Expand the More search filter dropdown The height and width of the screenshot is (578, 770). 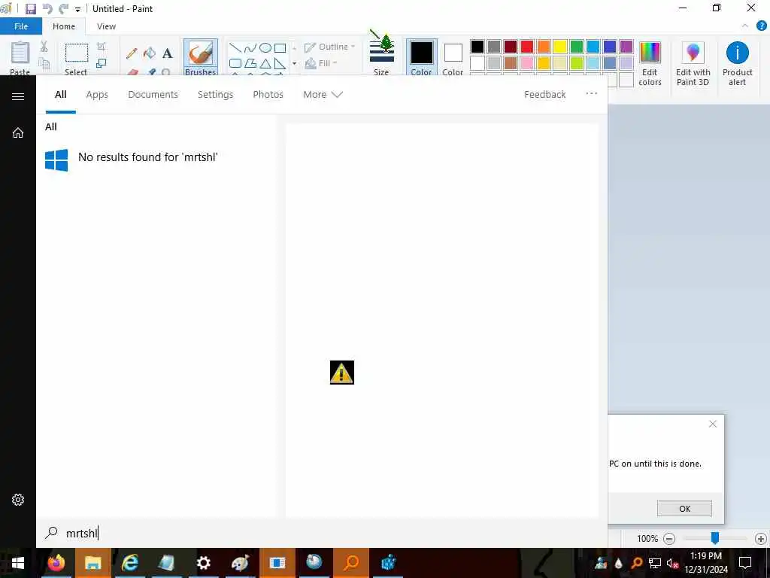(323, 94)
